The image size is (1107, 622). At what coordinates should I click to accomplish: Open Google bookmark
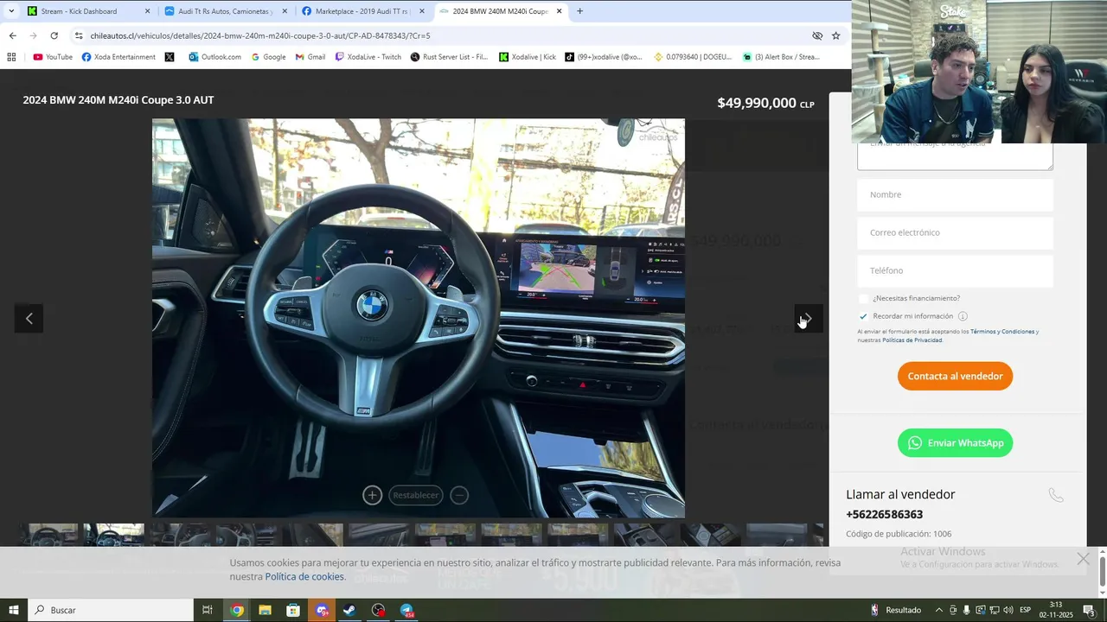pos(268,57)
